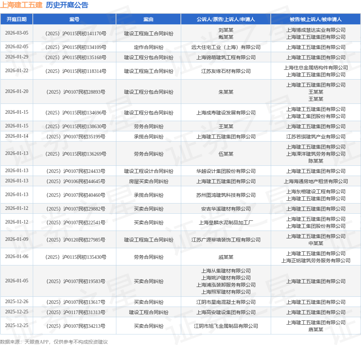
Task: Click defendant 上海海通房地产租赁有限公司
Action: 316,181
